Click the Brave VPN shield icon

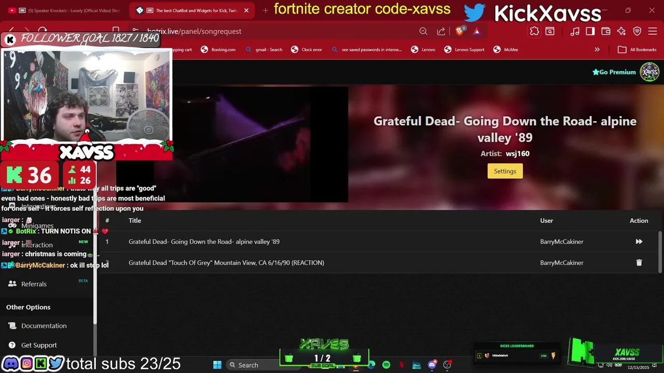(637, 31)
